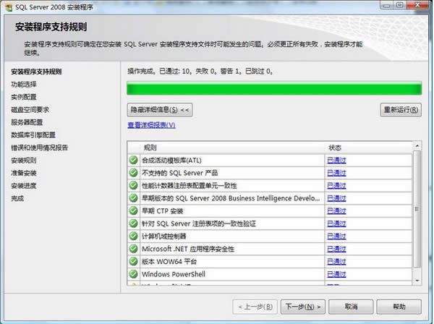The height and width of the screenshot is (324, 434).
Task: Open 已通过 link for 性能计数器注册表配置单元一致性
Action: [x=336, y=186]
